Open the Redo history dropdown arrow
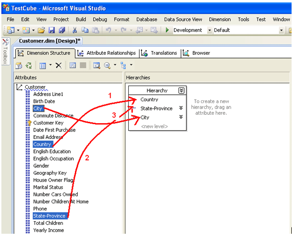This screenshot has height=237, width=292. (131, 30)
